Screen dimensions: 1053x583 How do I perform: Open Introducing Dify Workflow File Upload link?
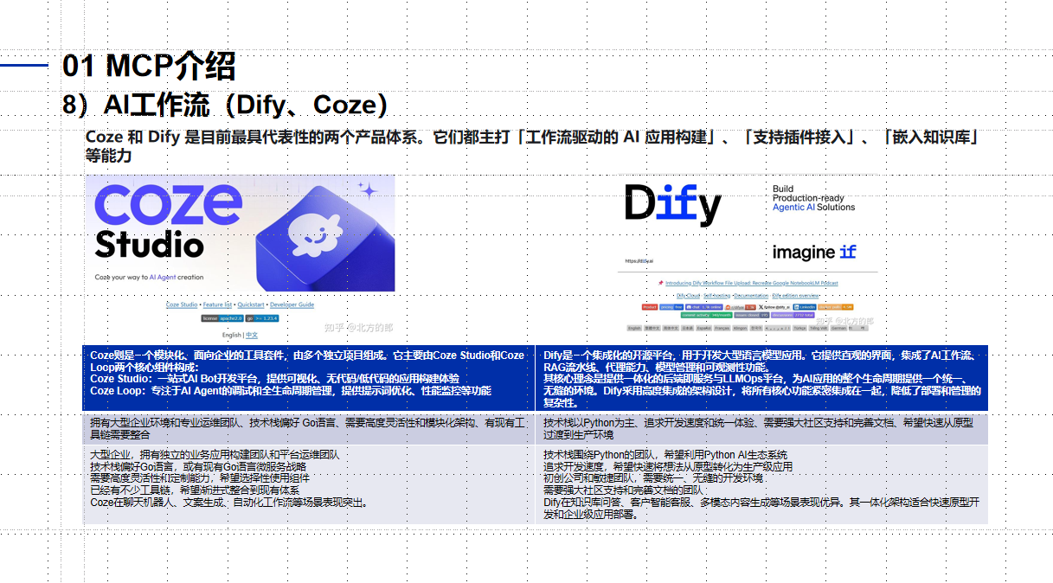click(x=751, y=283)
